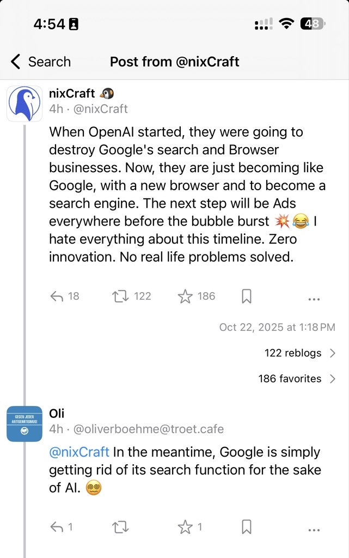Image resolution: width=349 pixels, height=558 pixels.
Task: Reply to nixCraft's post
Action: [x=57, y=296]
